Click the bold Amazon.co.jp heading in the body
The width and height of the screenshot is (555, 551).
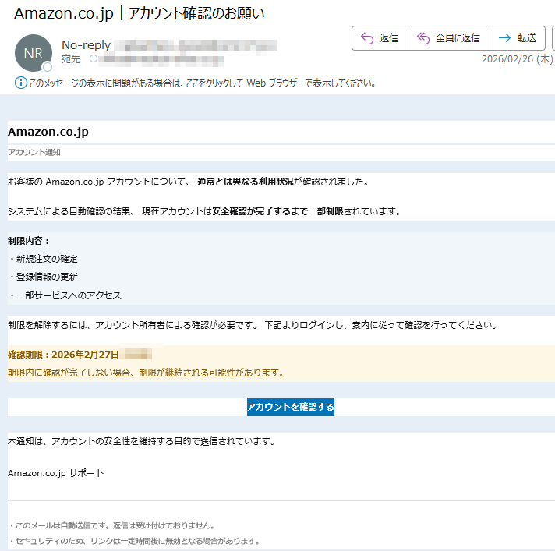(x=48, y=132)
